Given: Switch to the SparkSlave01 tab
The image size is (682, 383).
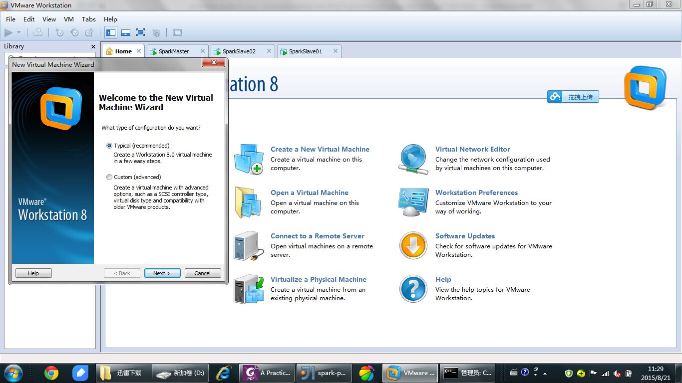Looking at the screenshot, I should coord(305,51).
